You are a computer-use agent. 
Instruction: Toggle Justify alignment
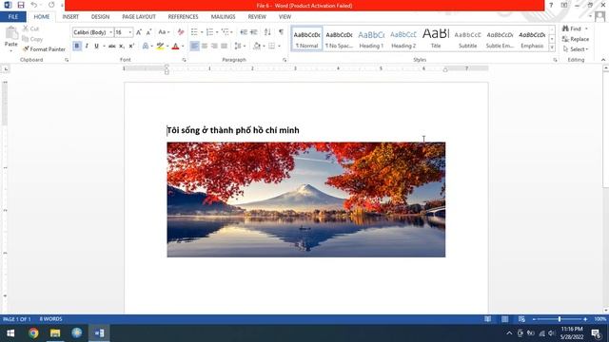coord(224,47)
